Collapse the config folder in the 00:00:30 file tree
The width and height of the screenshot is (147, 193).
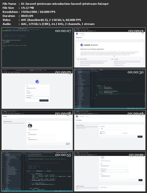click(80, 76)
